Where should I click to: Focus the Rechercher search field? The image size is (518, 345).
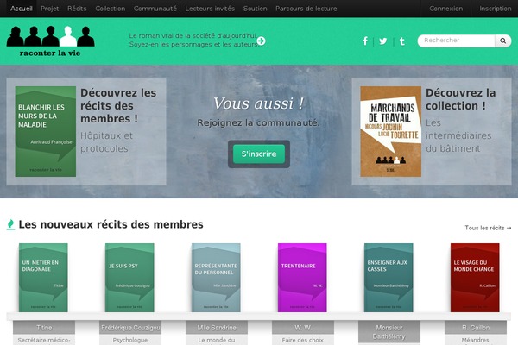tap(456, 41)
